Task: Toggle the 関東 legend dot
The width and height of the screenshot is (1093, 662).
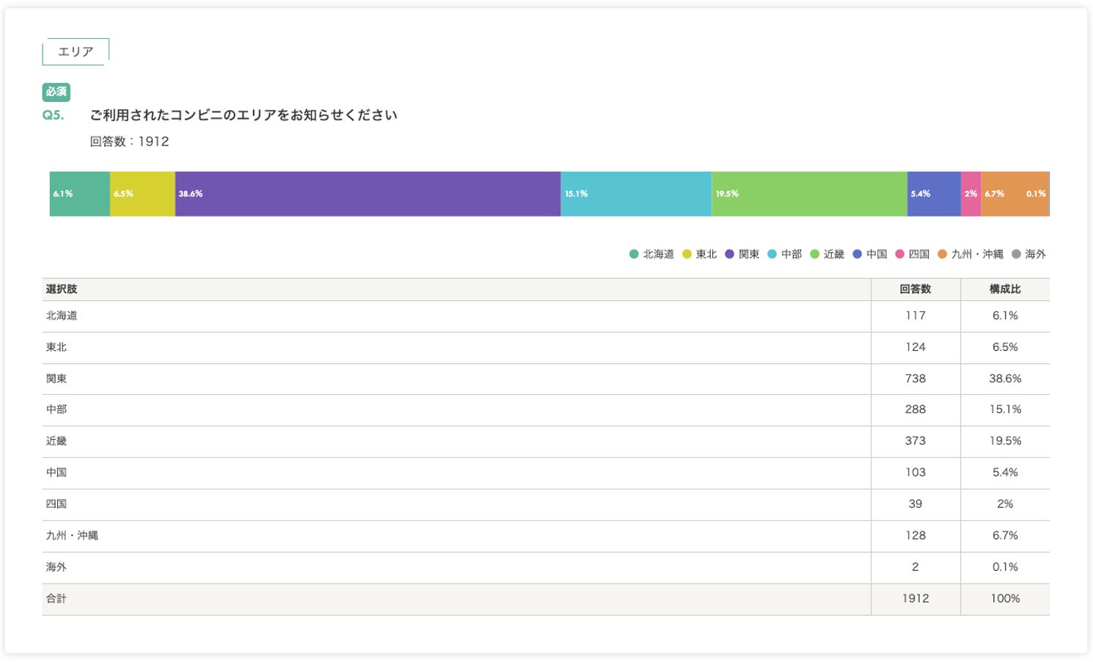Action: [x=729, y=254]
